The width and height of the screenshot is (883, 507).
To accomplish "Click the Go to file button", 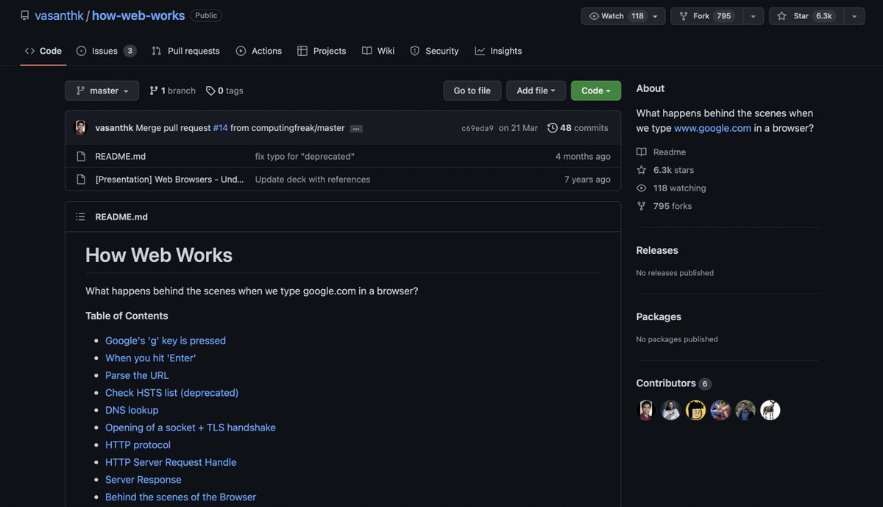I will click(472, 91).
